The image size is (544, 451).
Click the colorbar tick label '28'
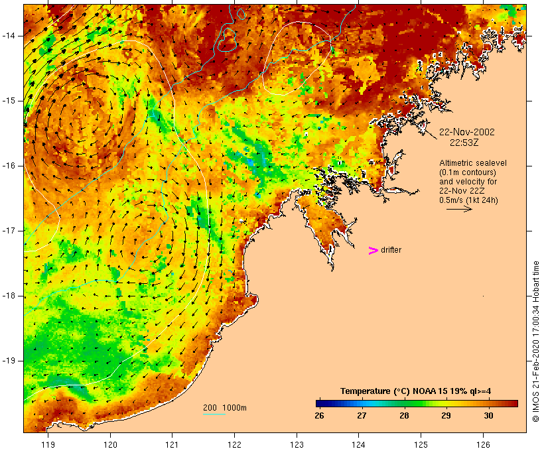click(404, 415)
